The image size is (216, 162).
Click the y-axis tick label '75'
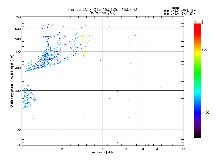coord(19,145)
